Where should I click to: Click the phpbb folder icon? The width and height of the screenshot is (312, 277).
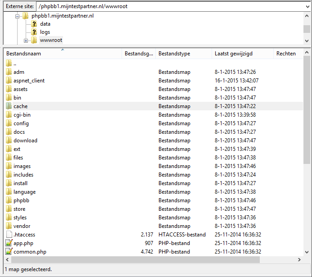(9, 200)
